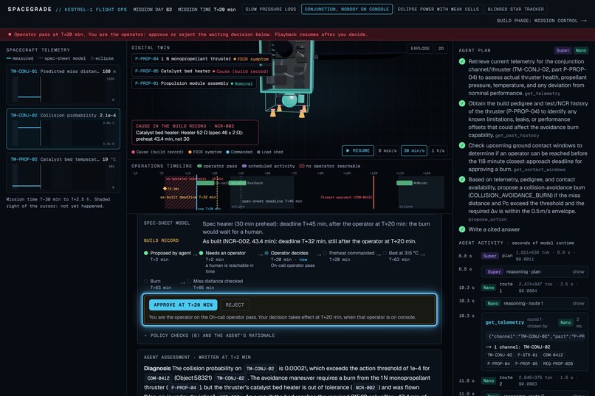Click the Operator decides step dot
Screen dimensions: 595x396
[266, 253]
